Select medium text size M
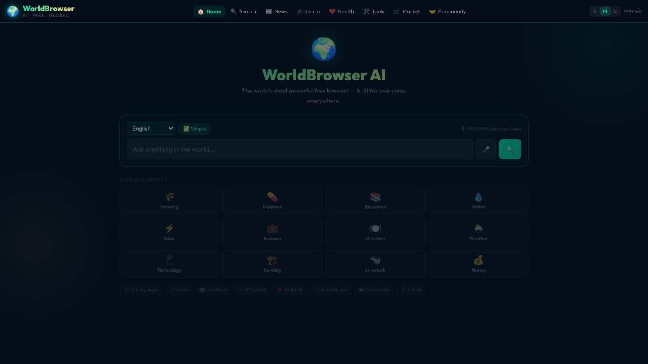648x364 pixels. tap(605, 11)
